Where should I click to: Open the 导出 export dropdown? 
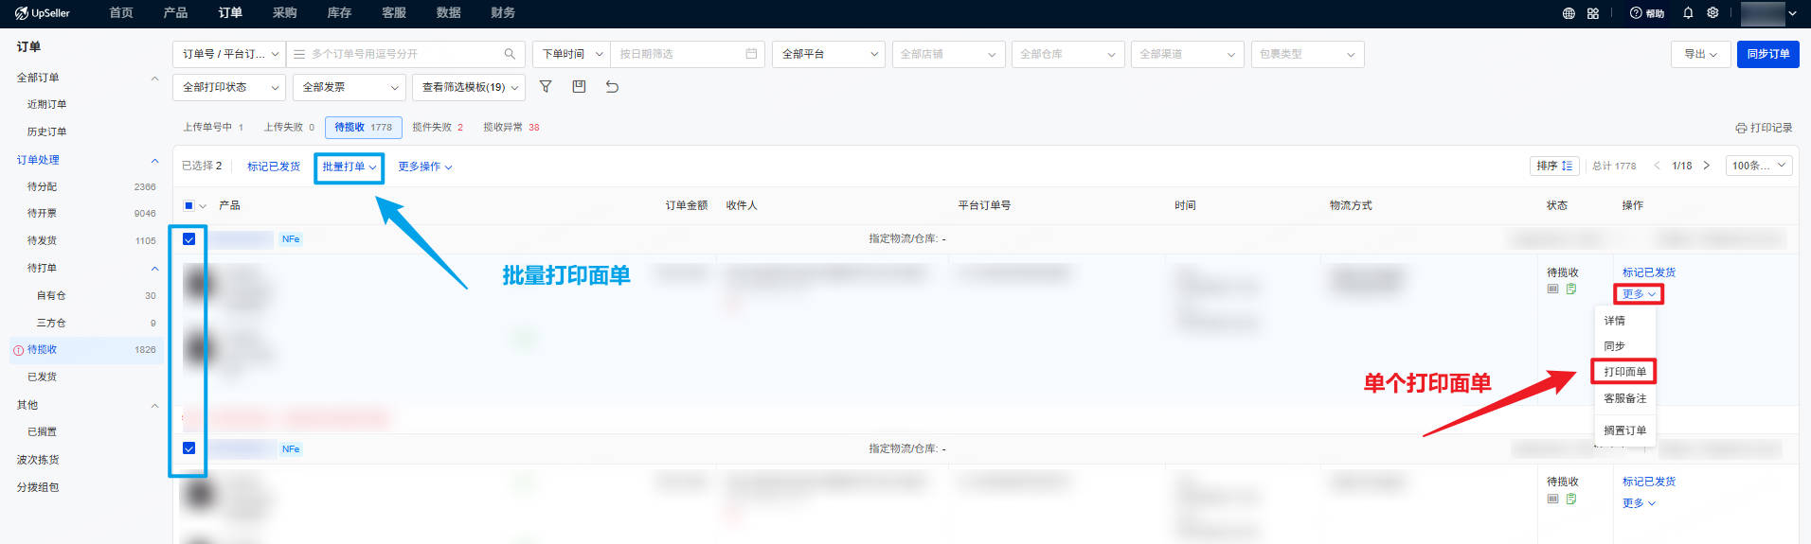[1700, 54]
